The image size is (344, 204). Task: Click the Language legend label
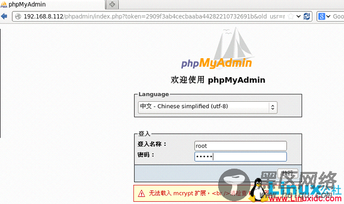154,94
